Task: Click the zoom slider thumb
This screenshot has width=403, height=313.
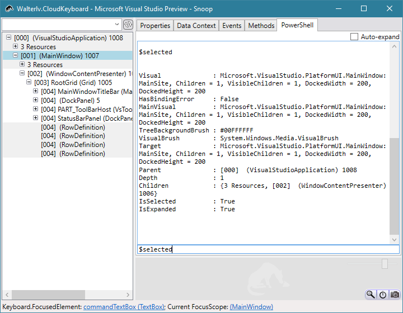Action: click(x=385, y=264)
